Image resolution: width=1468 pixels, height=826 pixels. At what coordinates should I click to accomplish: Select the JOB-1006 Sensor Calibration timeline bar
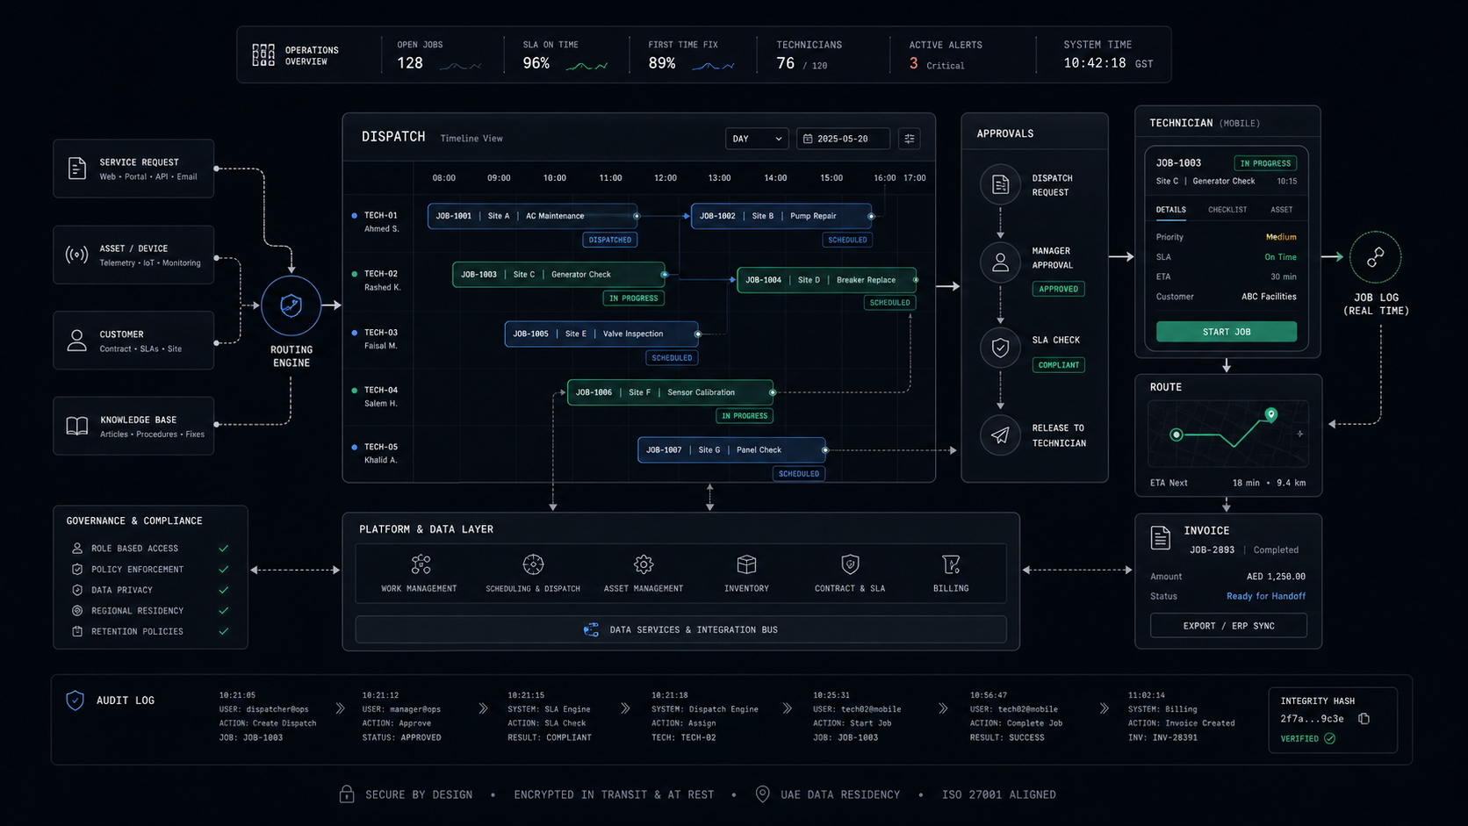click(x=671, y=392)
